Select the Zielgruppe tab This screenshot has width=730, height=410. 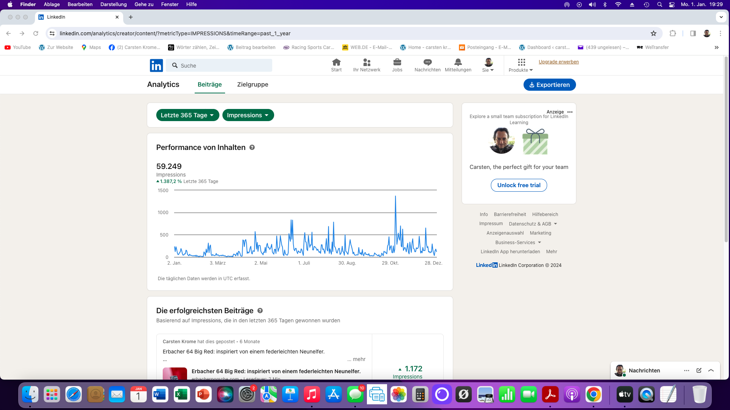tap(252, 84)
